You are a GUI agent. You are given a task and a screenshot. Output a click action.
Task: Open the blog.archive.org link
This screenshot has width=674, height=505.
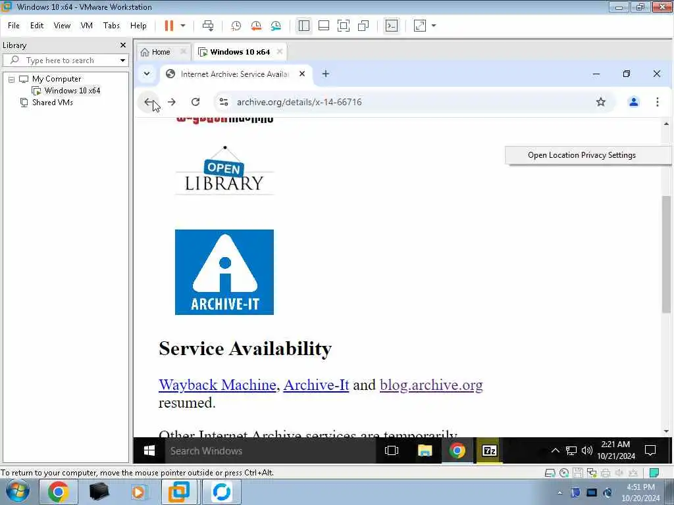pos(431,385)
